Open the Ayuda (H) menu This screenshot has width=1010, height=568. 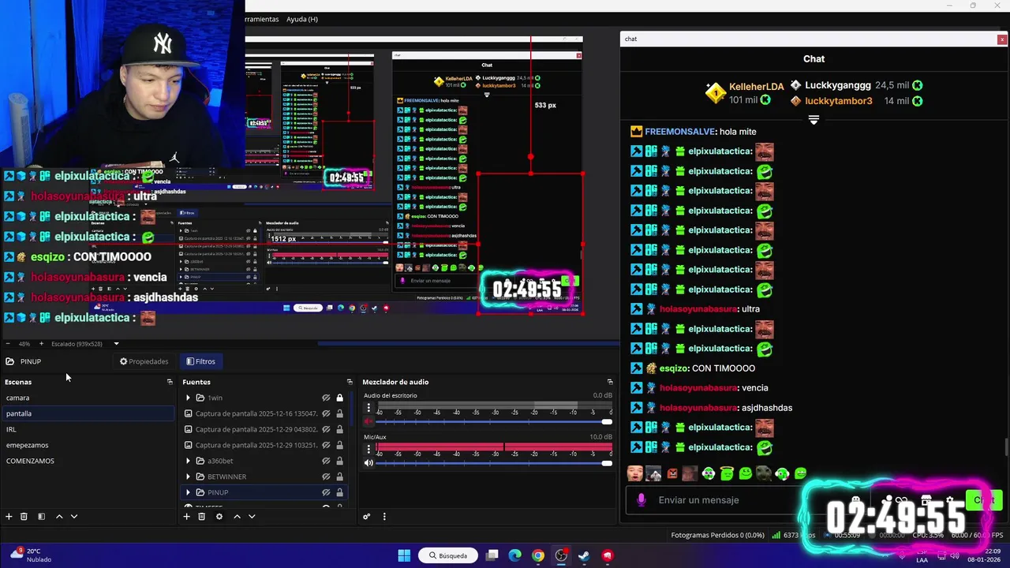coord(302,19)
